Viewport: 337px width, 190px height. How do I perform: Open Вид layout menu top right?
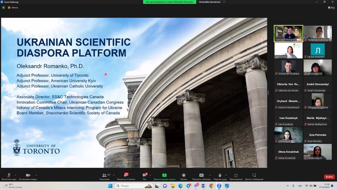pos(332,8)
